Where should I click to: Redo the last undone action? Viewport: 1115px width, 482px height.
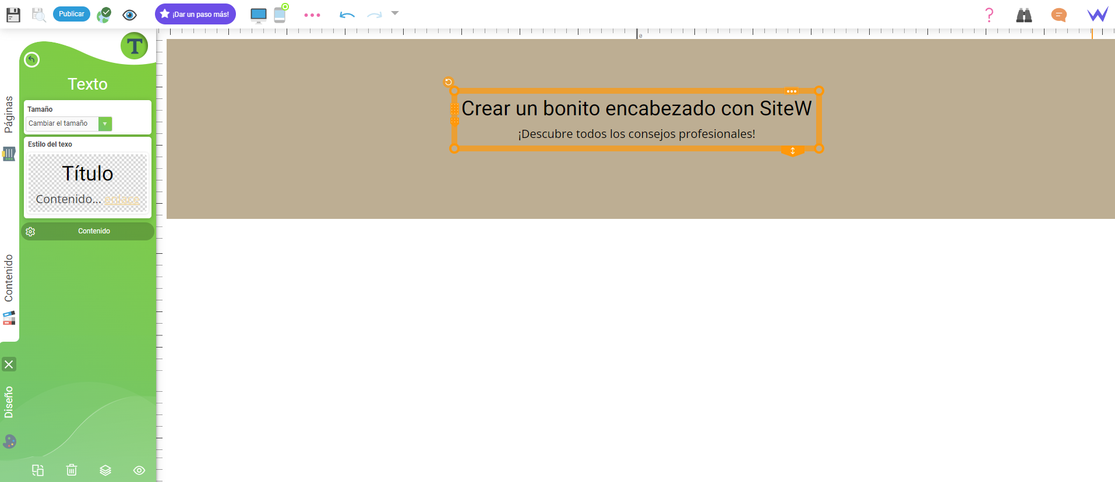point(375,15)
